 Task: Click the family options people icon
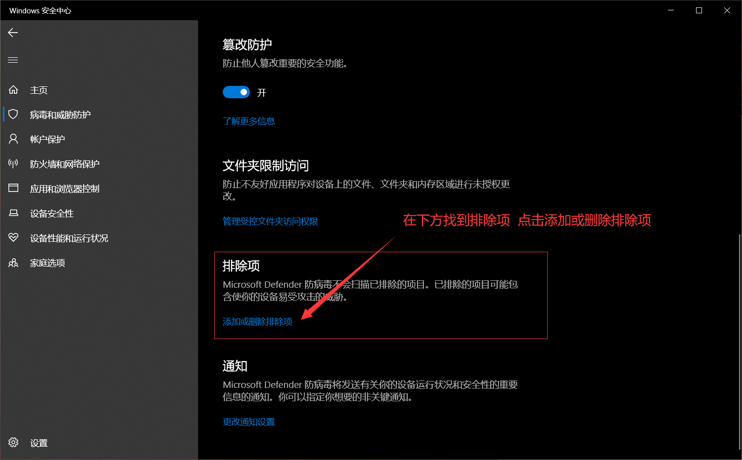(13, 263)
